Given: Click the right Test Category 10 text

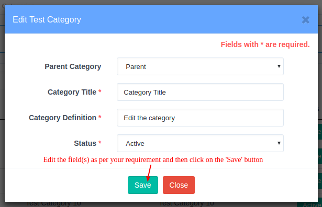Looking at the screenshot, I should (186, 203).
